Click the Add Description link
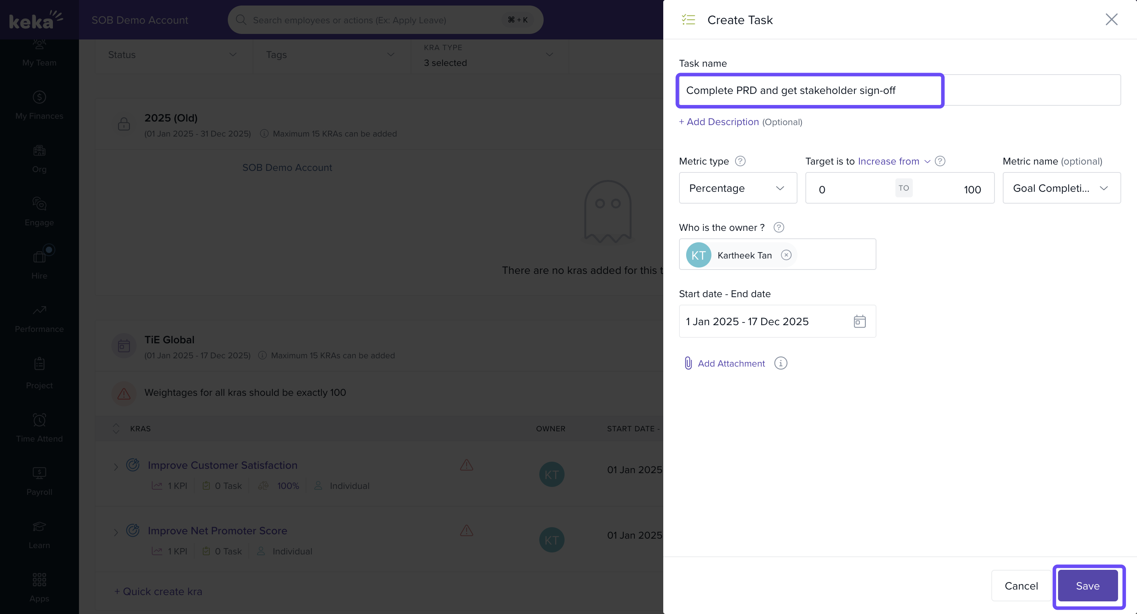Screen dimensions: 1137x614 719,122
